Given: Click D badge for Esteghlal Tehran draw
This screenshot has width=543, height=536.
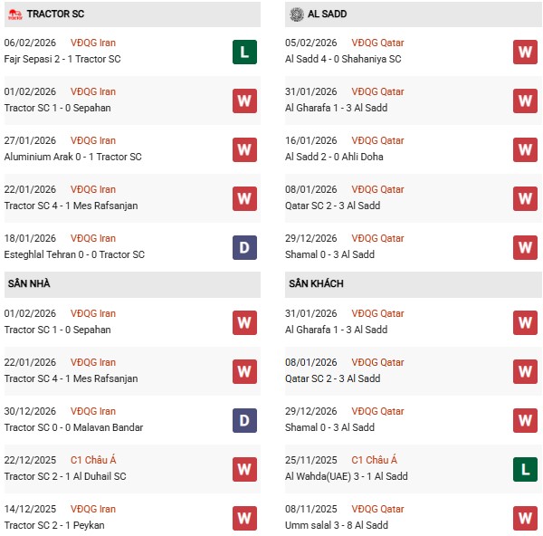Looking at the screenshot, I should 244,247.
